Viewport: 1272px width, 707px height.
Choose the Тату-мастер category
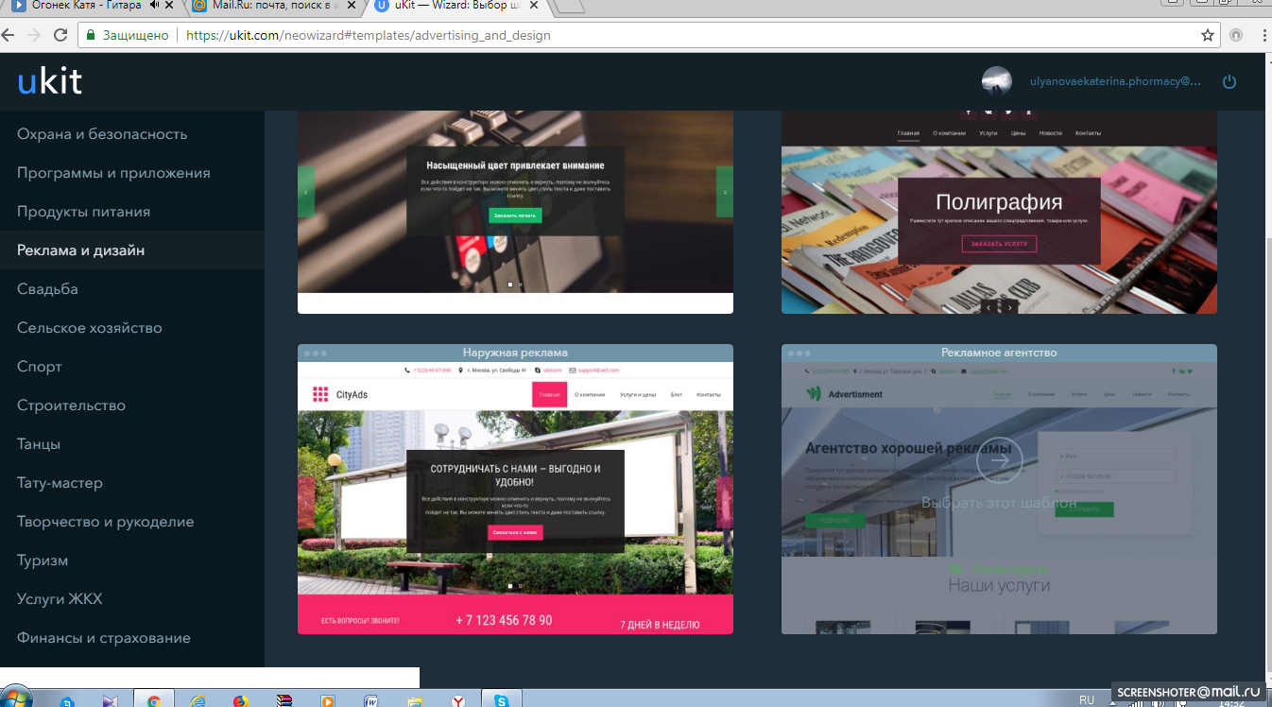(60, 483)
